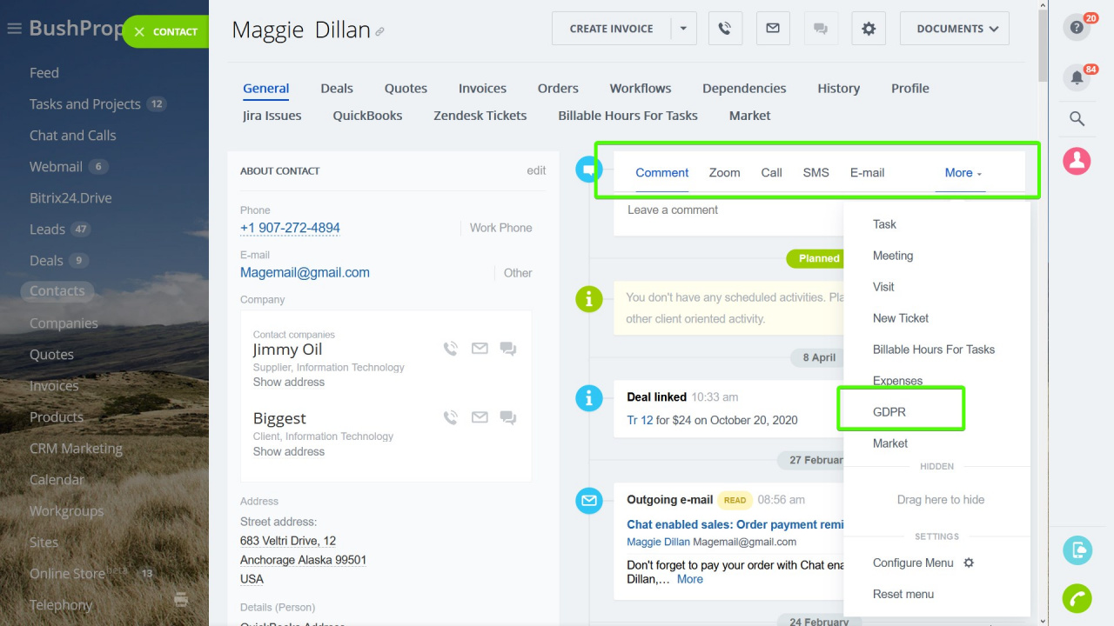Show address for Jimmy Oil
The image size is (1114, 626).
[x=289, y=383]
